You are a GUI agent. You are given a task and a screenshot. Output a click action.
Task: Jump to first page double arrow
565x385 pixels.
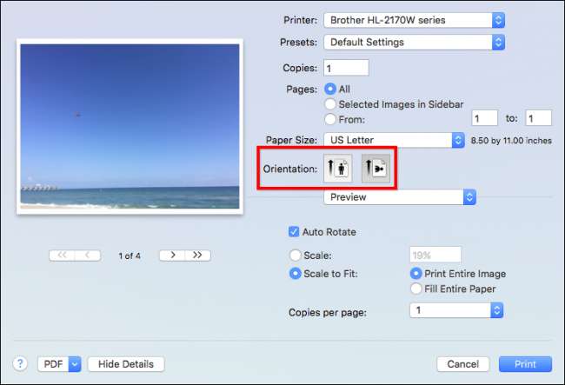coord(62,256)
